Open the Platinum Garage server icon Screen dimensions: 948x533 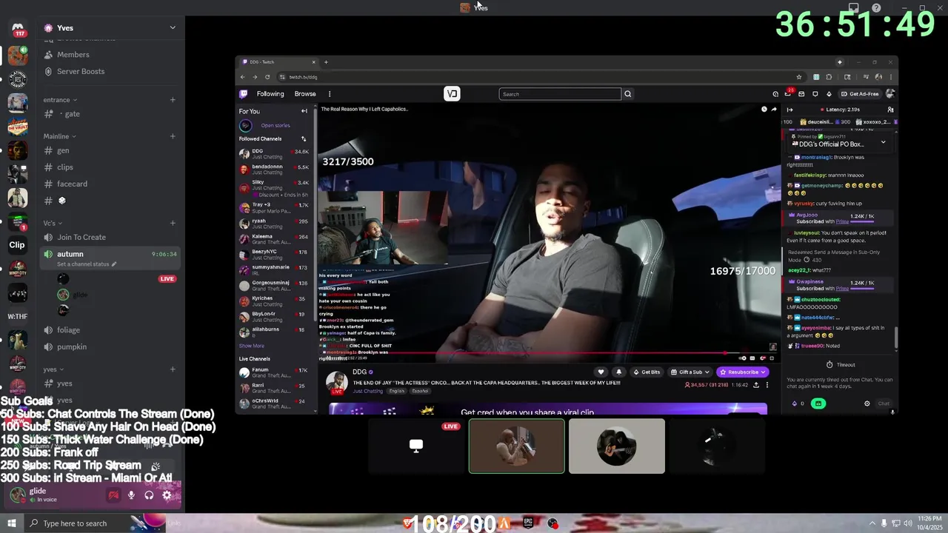click(18, 78)
